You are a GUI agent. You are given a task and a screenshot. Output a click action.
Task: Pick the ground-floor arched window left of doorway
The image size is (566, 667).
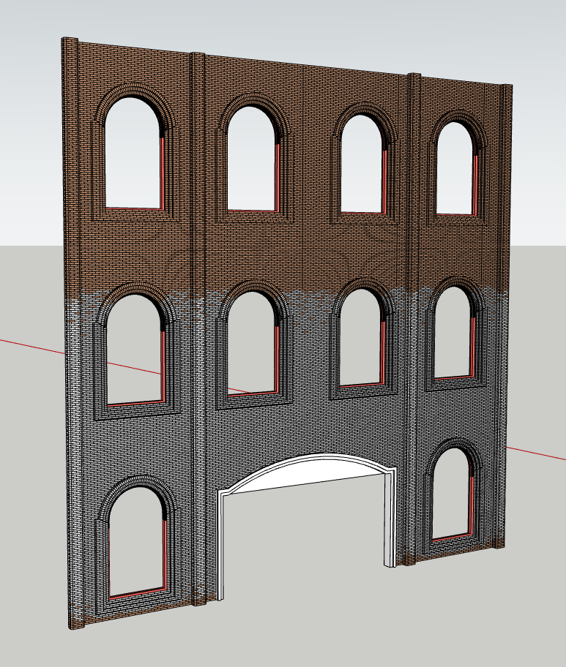click(137, 543)
